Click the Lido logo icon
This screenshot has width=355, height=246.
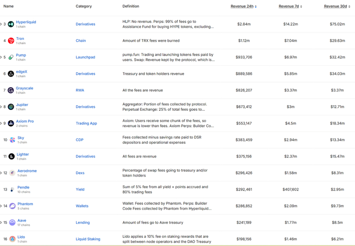click(x=12, y=239)
